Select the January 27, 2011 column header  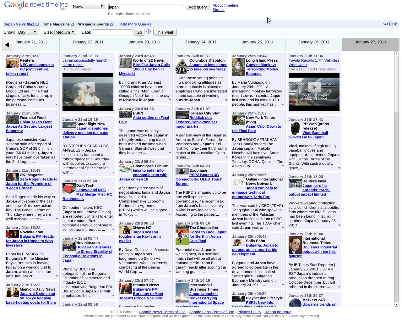tap(371, 45)
